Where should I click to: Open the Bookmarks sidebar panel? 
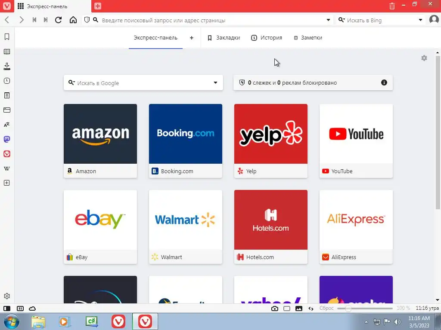tap(7, 37)
